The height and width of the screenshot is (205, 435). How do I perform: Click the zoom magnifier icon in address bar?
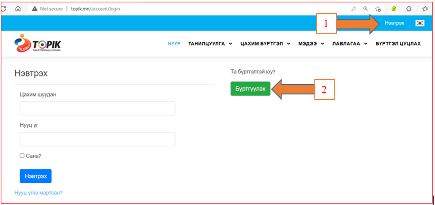point(366,9)
